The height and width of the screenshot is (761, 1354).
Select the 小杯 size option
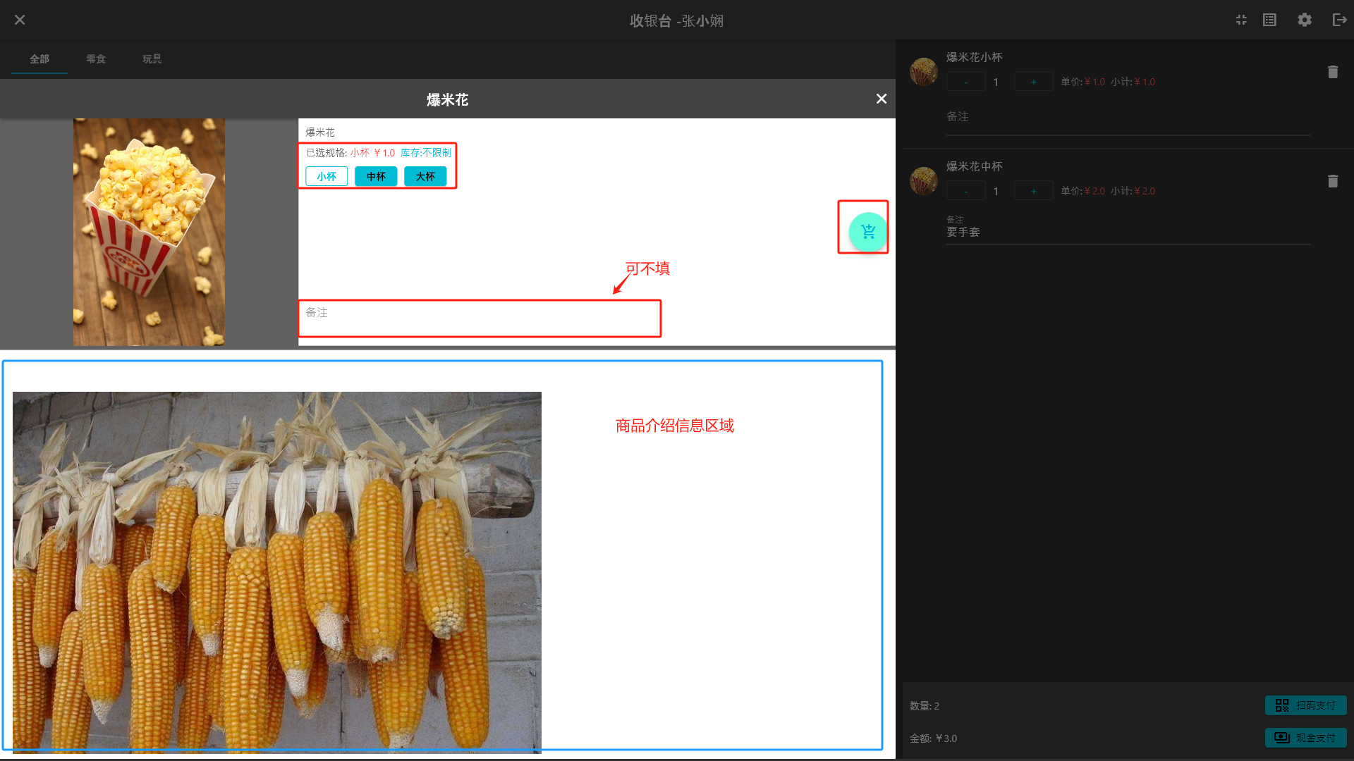327,176
